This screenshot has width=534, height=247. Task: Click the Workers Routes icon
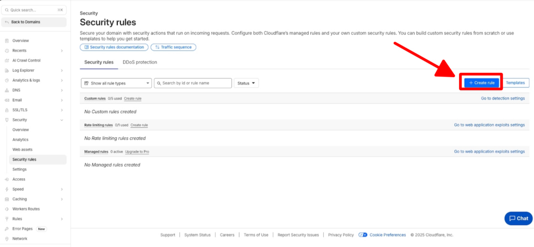[7, 209]
